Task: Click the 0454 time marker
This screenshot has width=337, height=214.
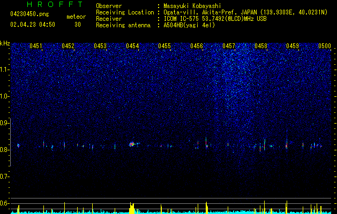Action: 132,46
